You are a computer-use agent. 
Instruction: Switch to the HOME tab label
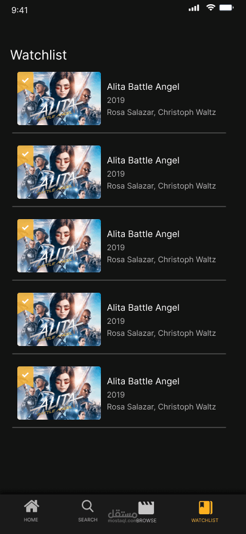(31, 520)
